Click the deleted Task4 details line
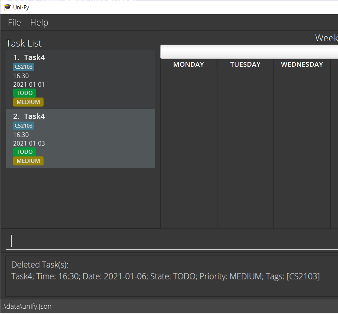 [x=165, y=276]
